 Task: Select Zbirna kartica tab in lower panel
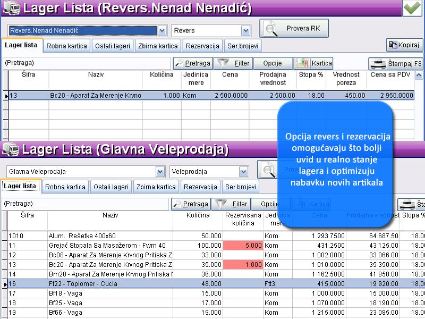click(156, 187)
